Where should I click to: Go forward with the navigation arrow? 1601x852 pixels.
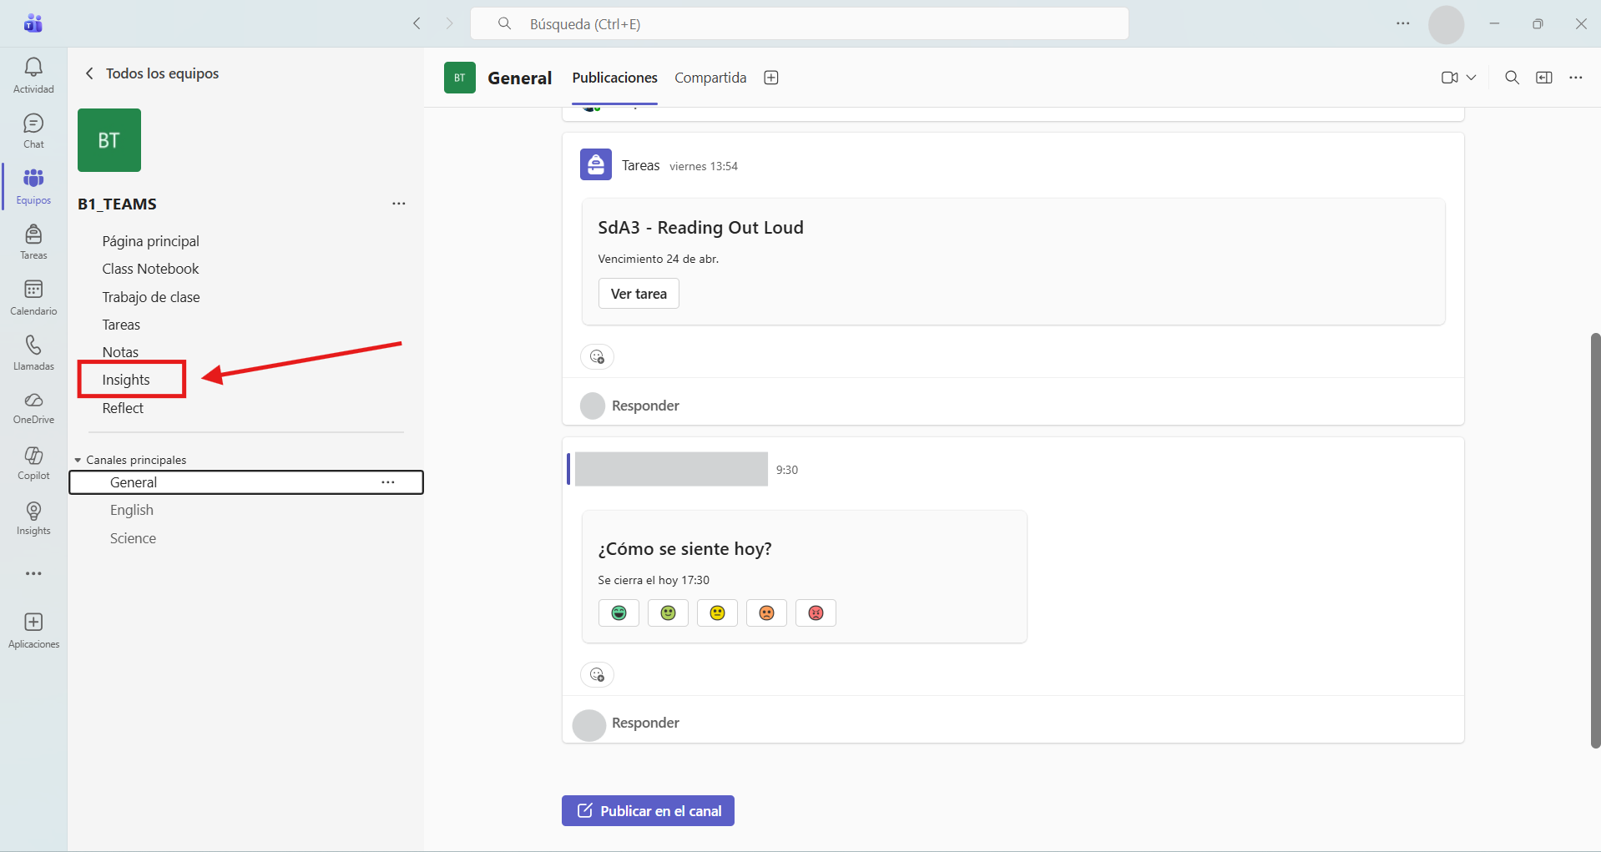[449, 23]
